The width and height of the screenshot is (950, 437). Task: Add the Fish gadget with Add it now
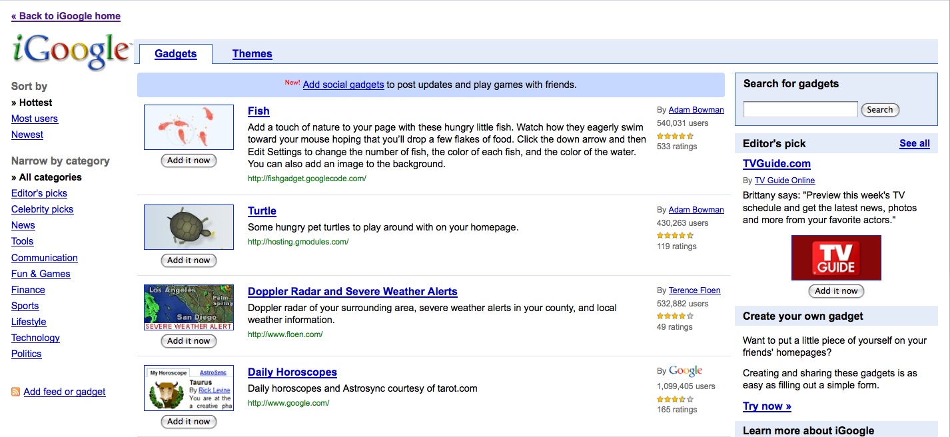pyautogui.click(x=189, y=161)
